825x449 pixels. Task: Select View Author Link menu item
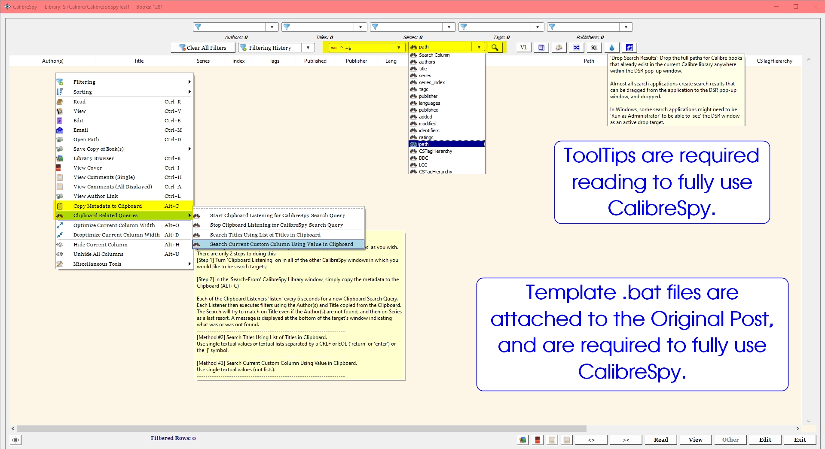[124, 196]
